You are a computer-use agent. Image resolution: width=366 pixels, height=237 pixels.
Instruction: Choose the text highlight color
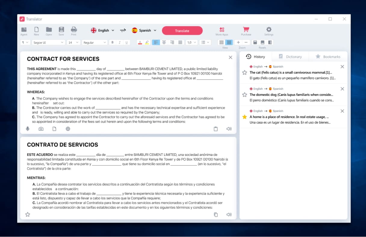147,42
